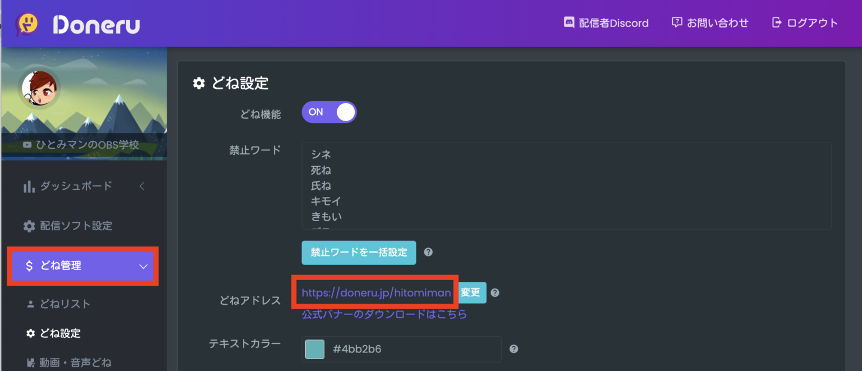Select the ダッシュボード bar chart icon

(x=29, y=186)
